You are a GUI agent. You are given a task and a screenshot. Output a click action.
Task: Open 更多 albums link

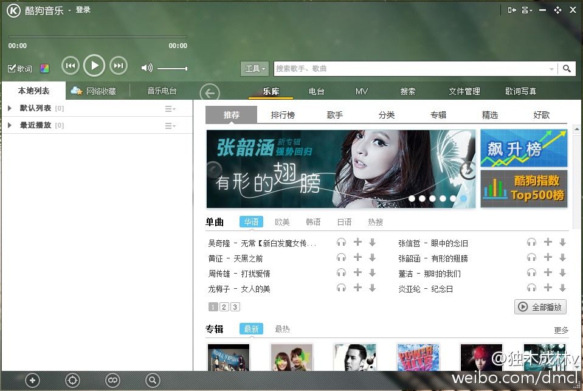(561, 330)
